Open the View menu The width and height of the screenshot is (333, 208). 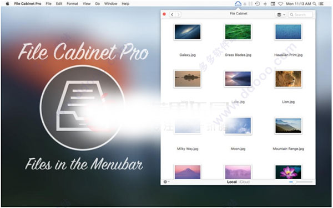(x=87, y=4)
